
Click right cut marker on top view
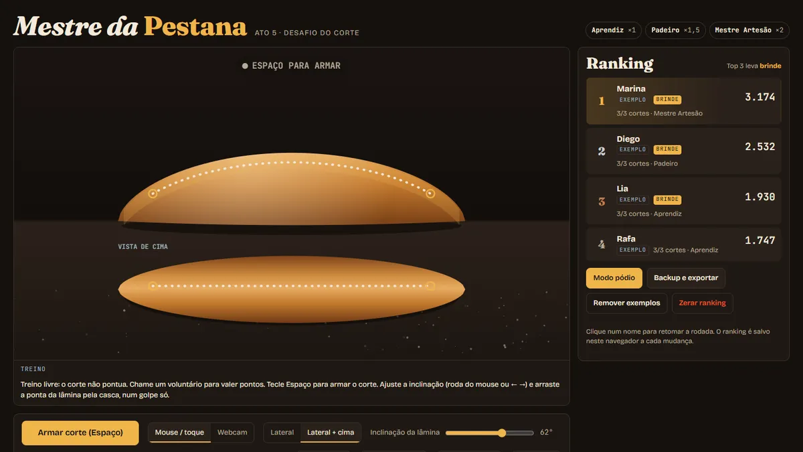pos(430,286)
